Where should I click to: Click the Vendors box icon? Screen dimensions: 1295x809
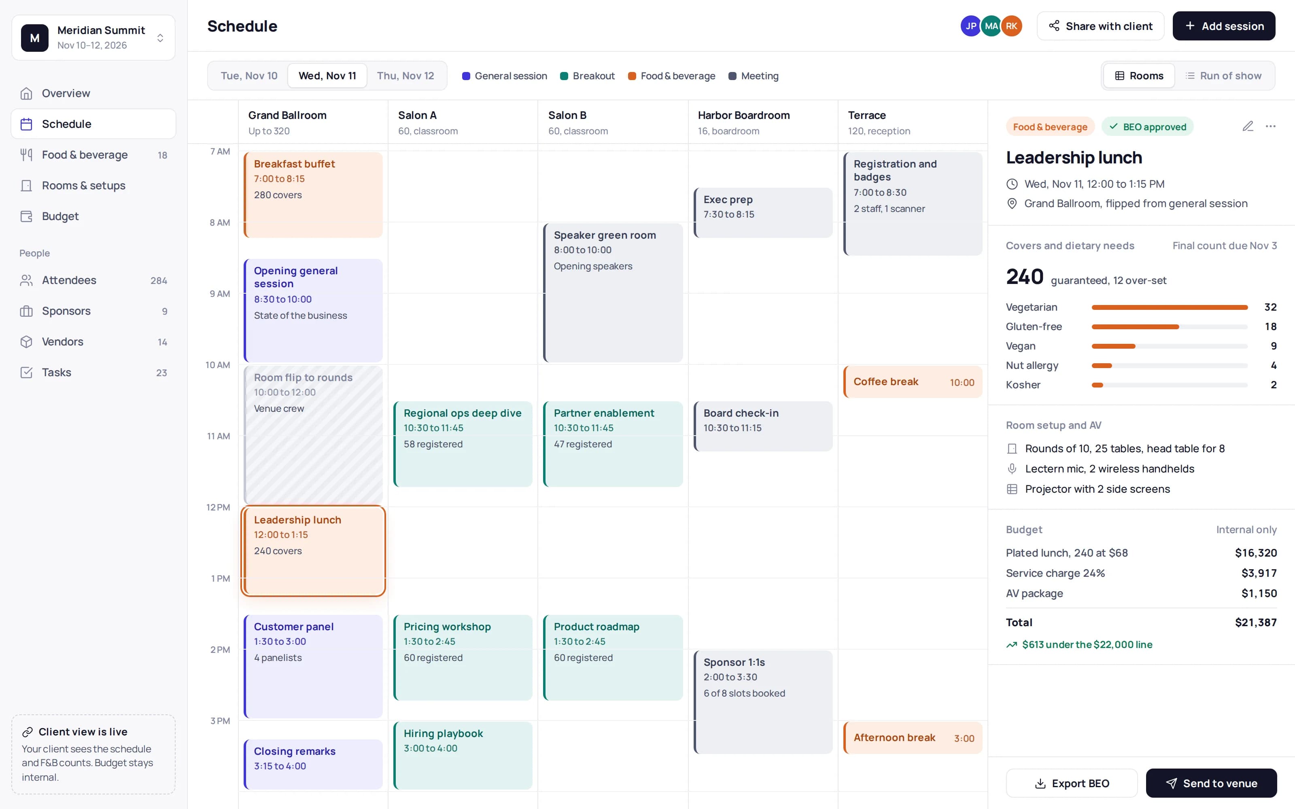tap(26, 342)
